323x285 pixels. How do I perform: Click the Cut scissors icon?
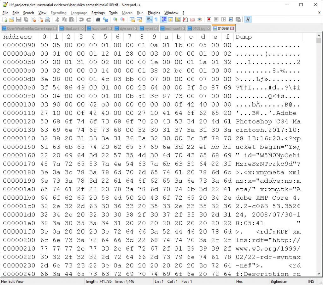[57, 20]
